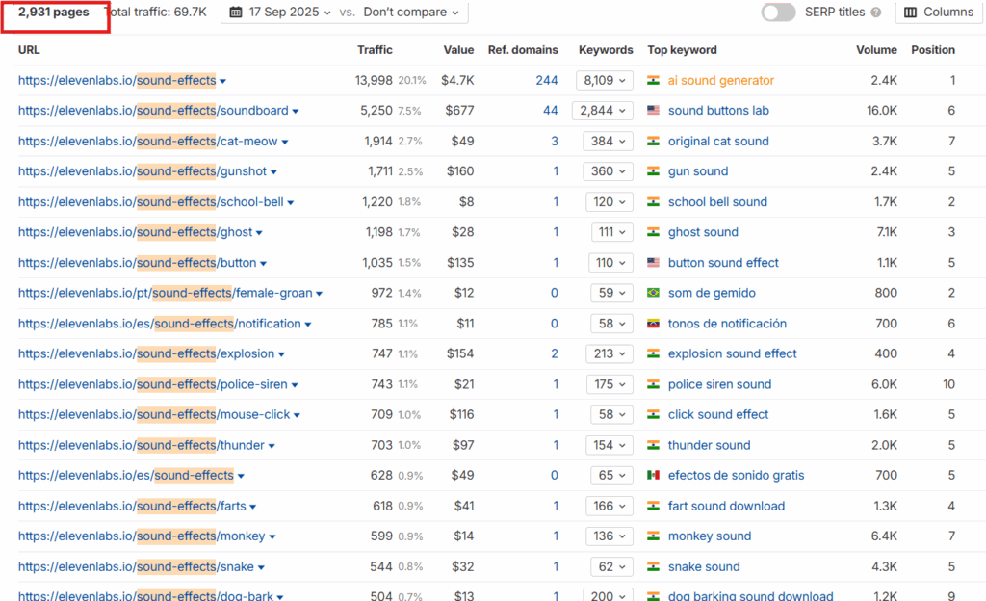
Task: Open the caret menu beside sound-effects/button URL
Action: 263,264
